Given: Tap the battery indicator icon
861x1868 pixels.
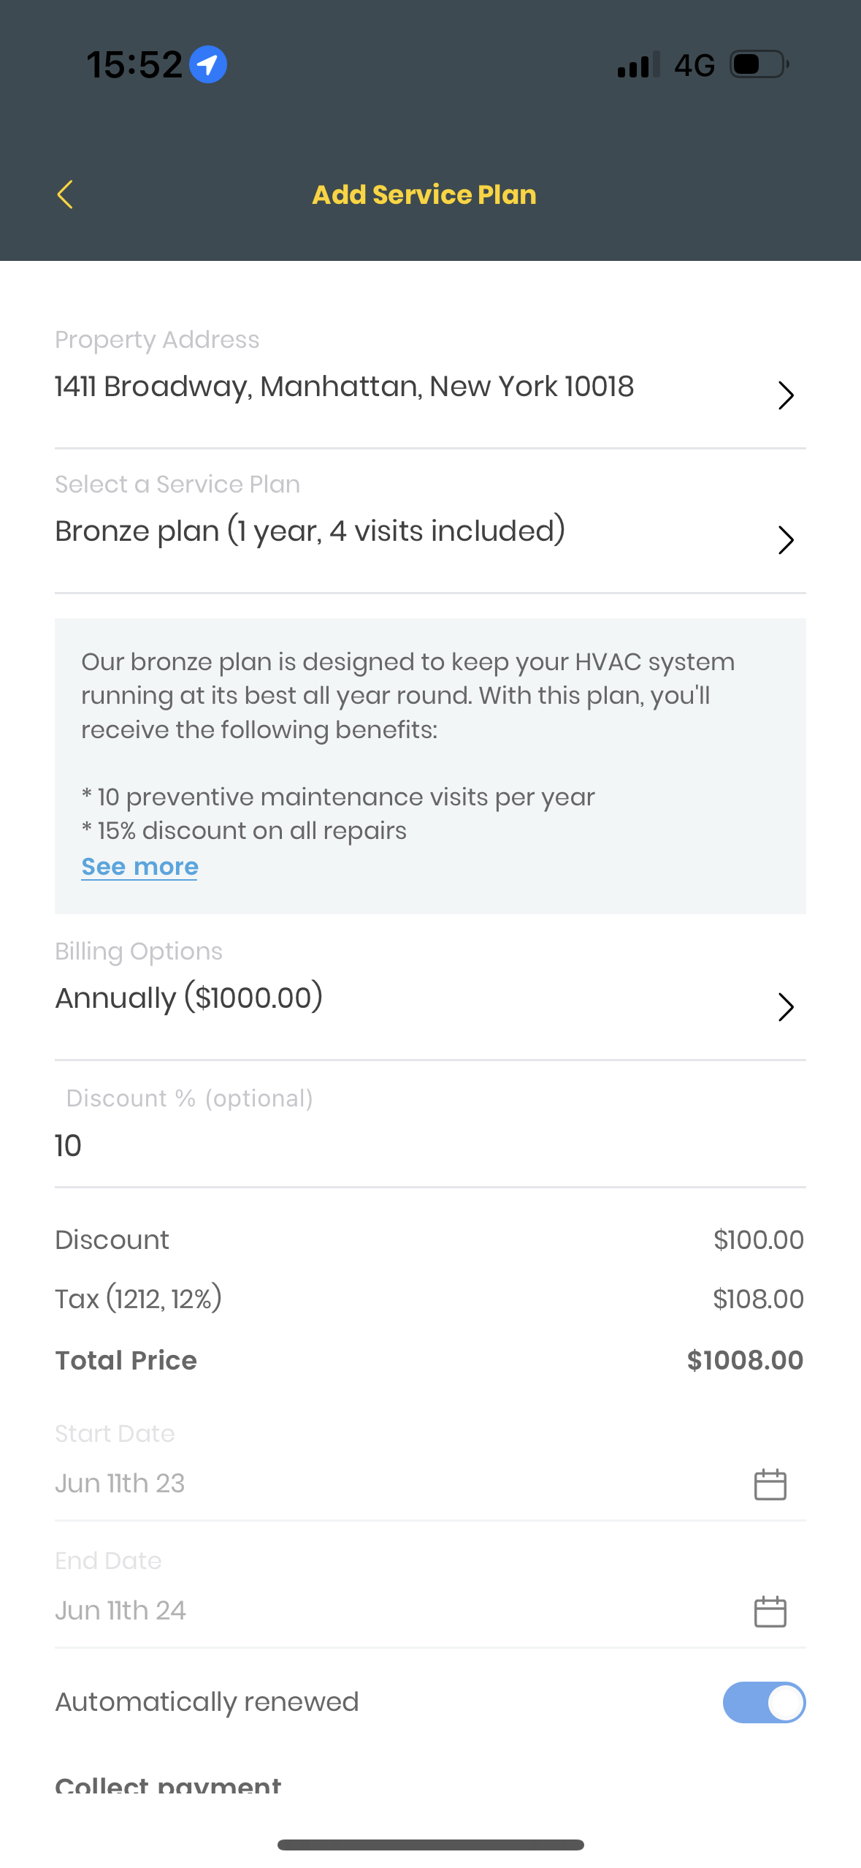Looking at the screenshot, I should [x=759, y=64].
